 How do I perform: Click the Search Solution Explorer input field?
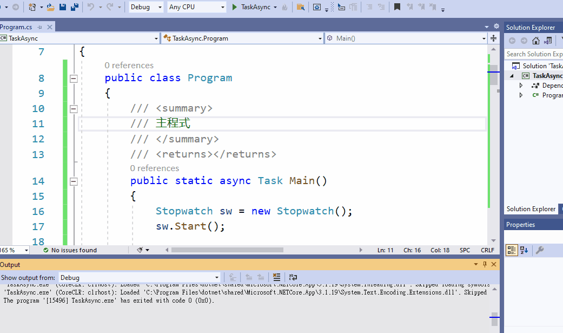[534, 54]
